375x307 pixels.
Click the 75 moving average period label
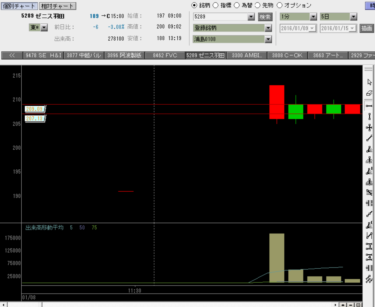[94, 227]
